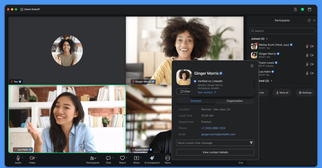Click the Mute all button

pyautogui.click(x=282, y=93)
